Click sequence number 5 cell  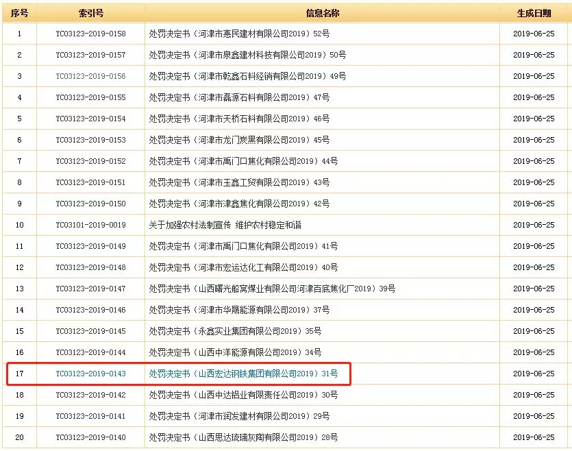point(19,118)
